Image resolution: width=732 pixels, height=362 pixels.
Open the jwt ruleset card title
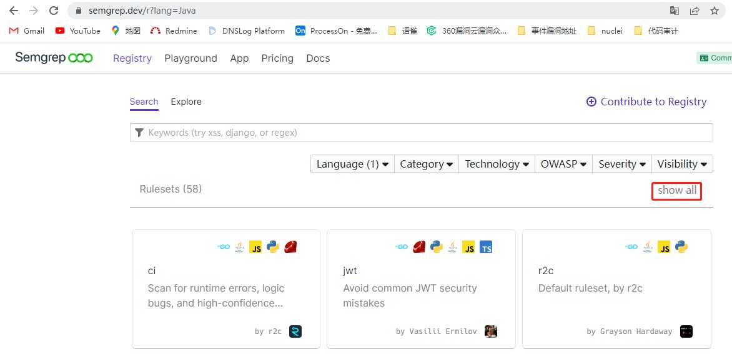pyautogui.click(x=350, y=271)
